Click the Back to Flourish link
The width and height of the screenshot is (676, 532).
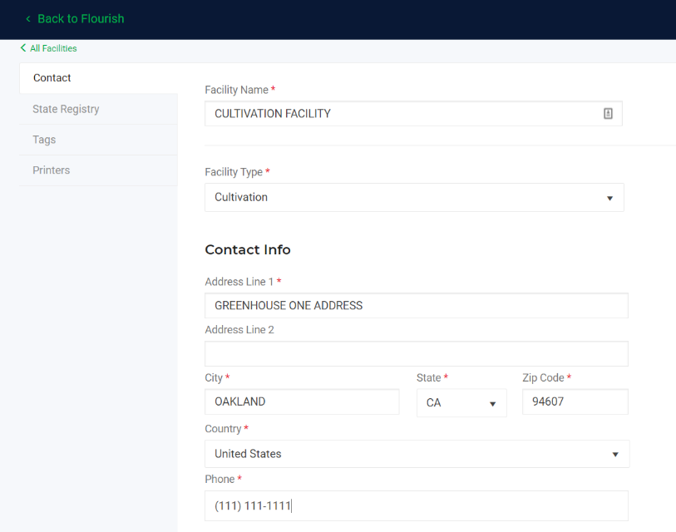point(81,18)
